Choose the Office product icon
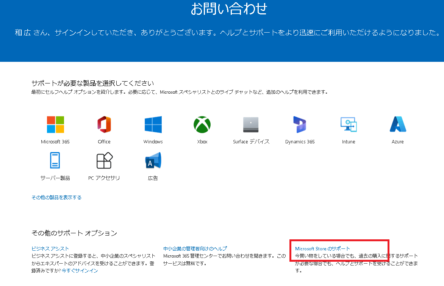This screenshot has width=444, height=286. pyautogui.click(x=104, y=124)
